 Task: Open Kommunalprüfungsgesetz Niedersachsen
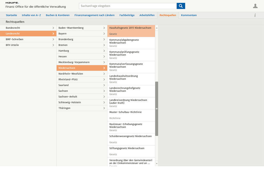click(x=131, y=55)
